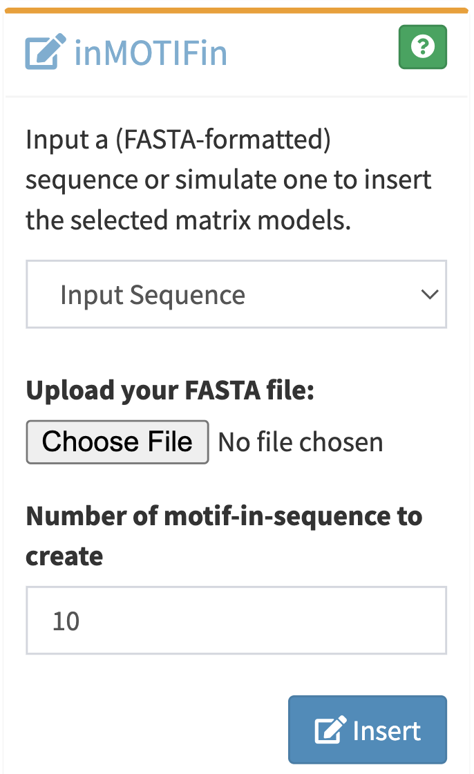Expand the sequence source combo box
Viewport: 474px width, 774px height.
tap(236, 294)
